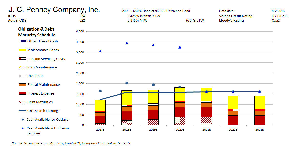Click the 2021E orange Rental Maintenance segment

[x=207, y=105]
